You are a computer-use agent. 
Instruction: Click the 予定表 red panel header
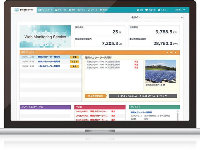click(x=100, y=107)
